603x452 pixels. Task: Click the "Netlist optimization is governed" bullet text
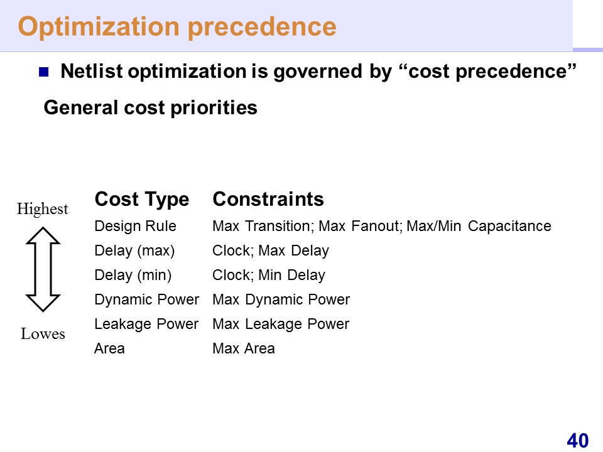318,72
